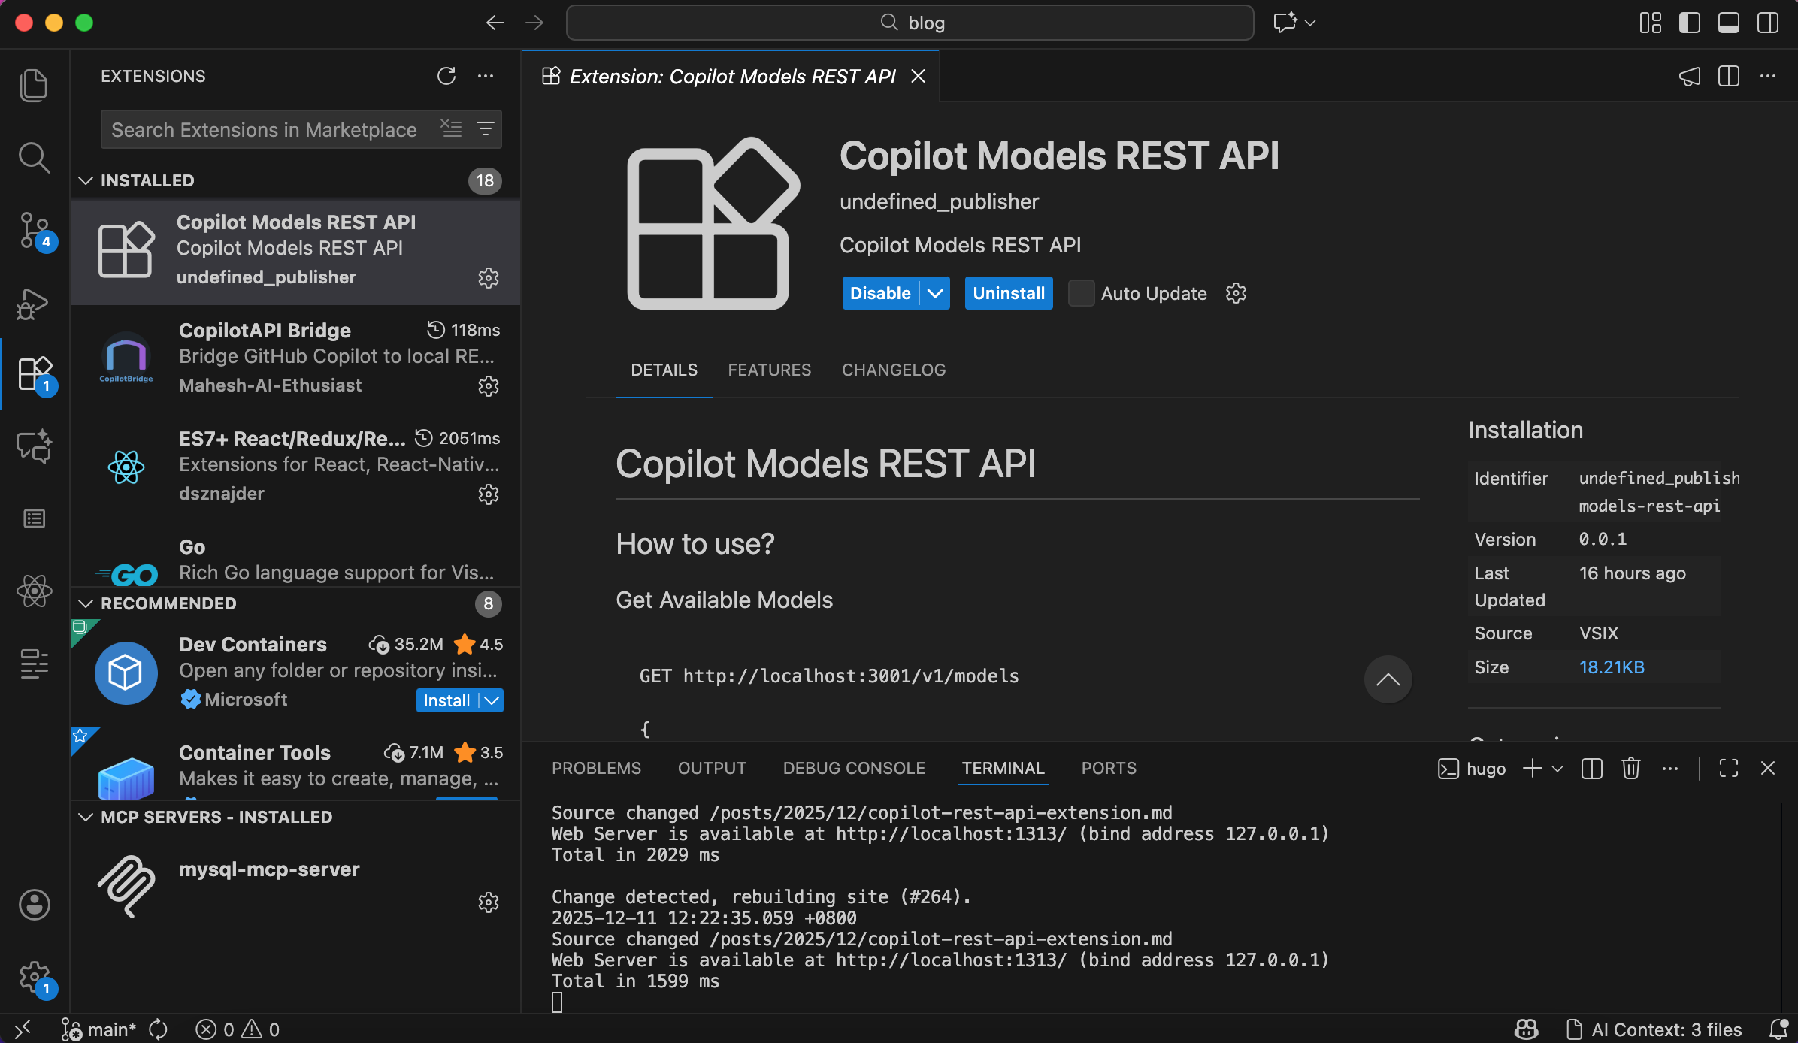Open the gear menu for CopilotAPI Bridge extension
Viewport: 1798px width, 1043px height.
pos(489,386)
